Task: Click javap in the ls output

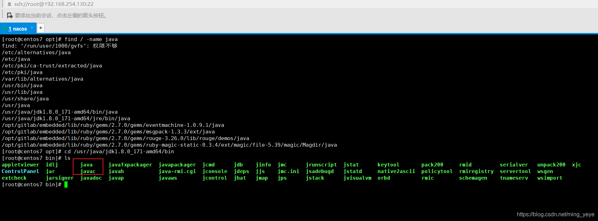Action: tap(116, 178)
